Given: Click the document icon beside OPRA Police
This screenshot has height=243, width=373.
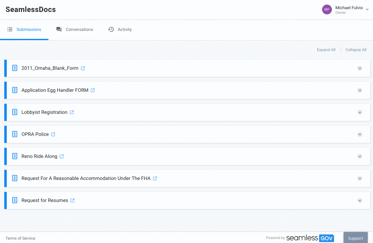Looking at the screenshot, I should click(x=14, y=134).
